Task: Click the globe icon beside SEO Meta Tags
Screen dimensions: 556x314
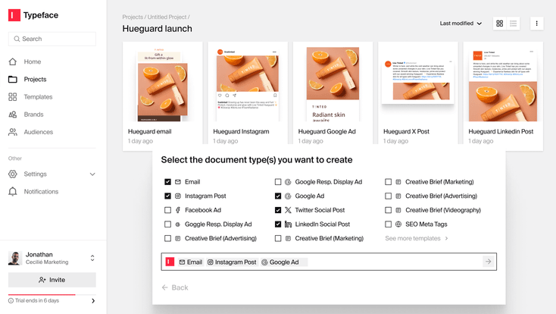Action: [398, 225]
